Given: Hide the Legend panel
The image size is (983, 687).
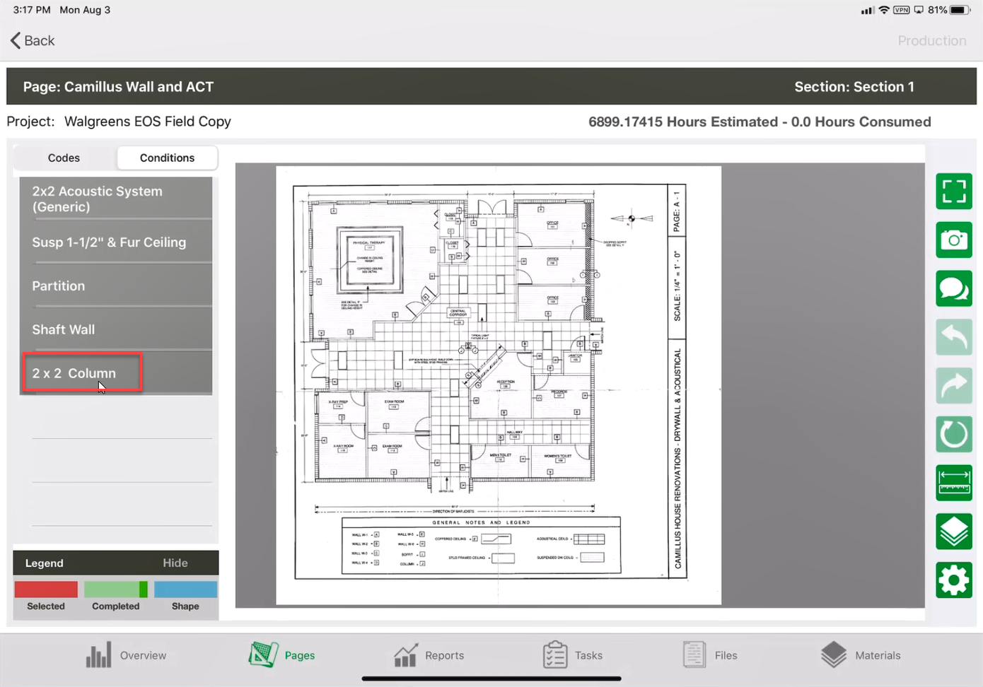Looking at the screenshot, I should (175, 563).
